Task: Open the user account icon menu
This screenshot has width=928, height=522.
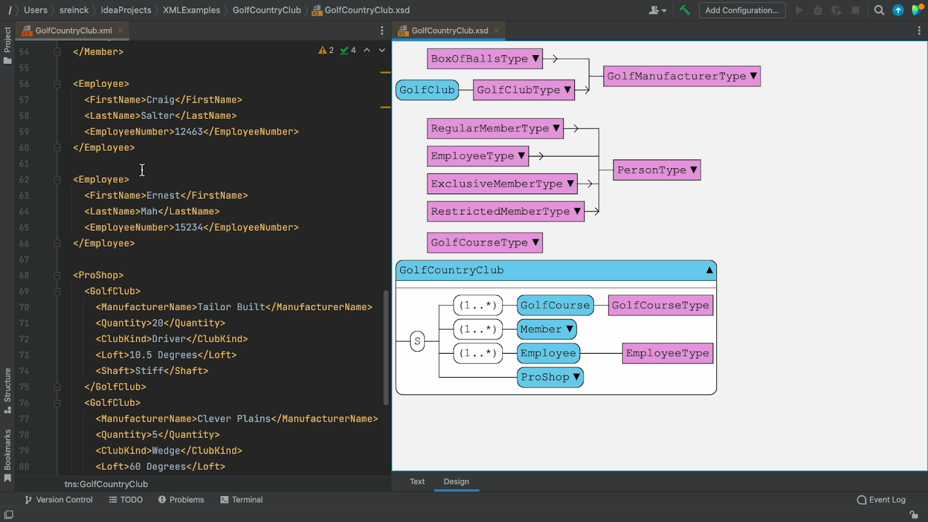Action: click(x=657, y=10)
